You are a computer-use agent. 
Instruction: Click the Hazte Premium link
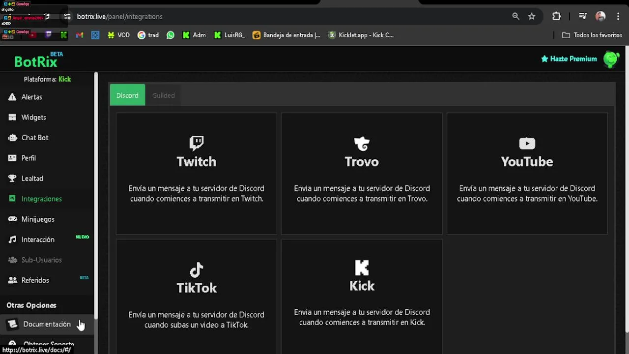point(569,59)
